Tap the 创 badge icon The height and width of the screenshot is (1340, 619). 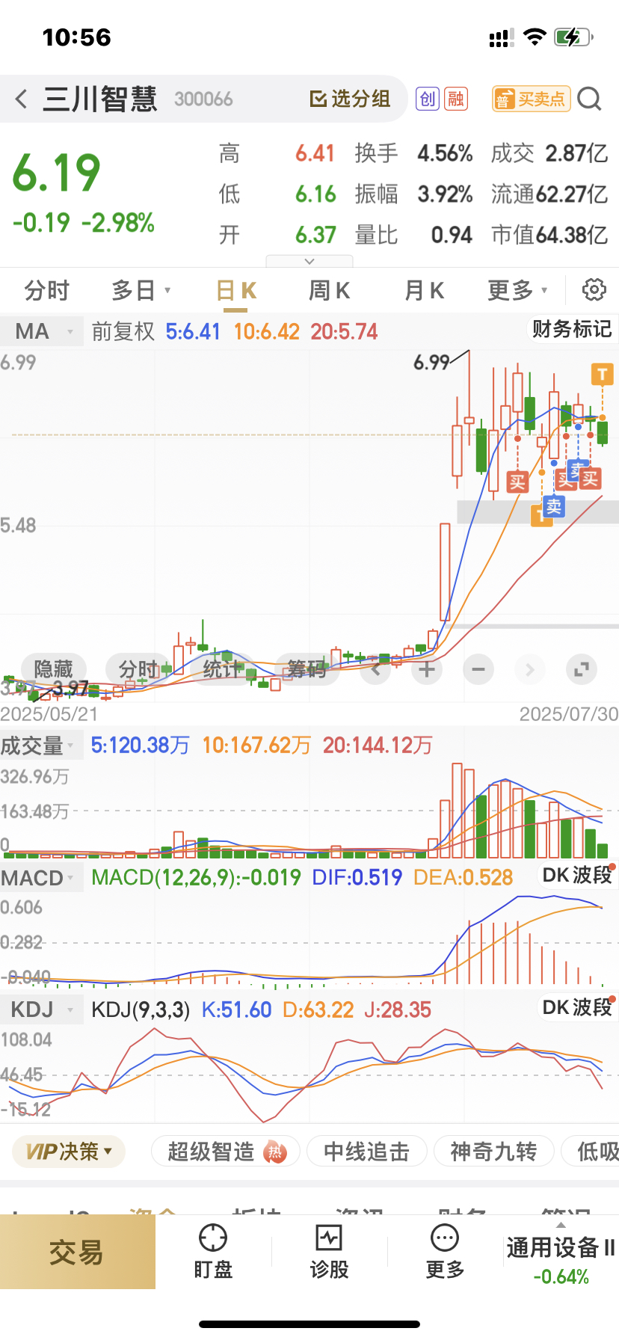[427, 99]
